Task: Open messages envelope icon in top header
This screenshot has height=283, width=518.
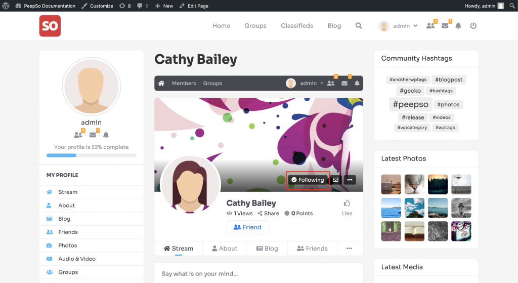Action: pyautogui.click(x=445, y=26)
